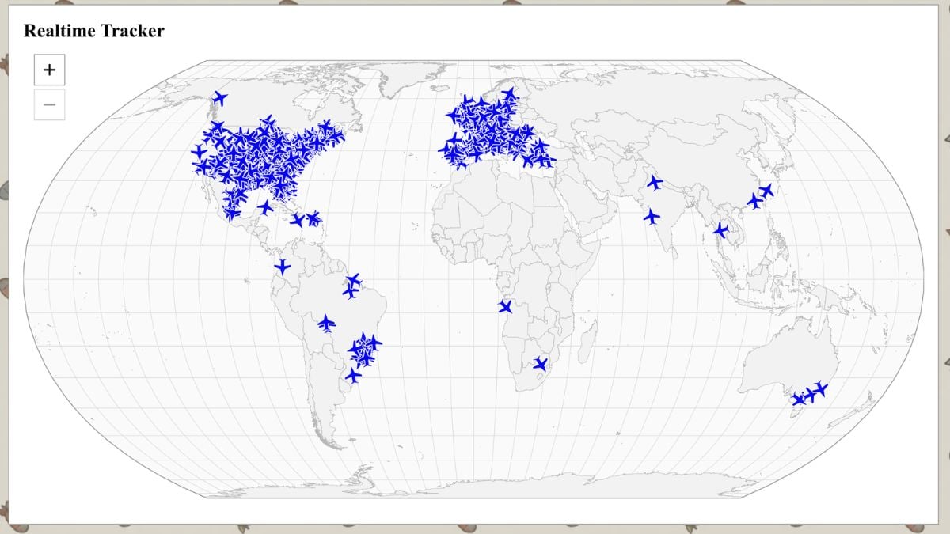The width and height of the screenshot is (950, 534).
Task: Select the westernmost plane near Melbourne
Action: point(799,399)
